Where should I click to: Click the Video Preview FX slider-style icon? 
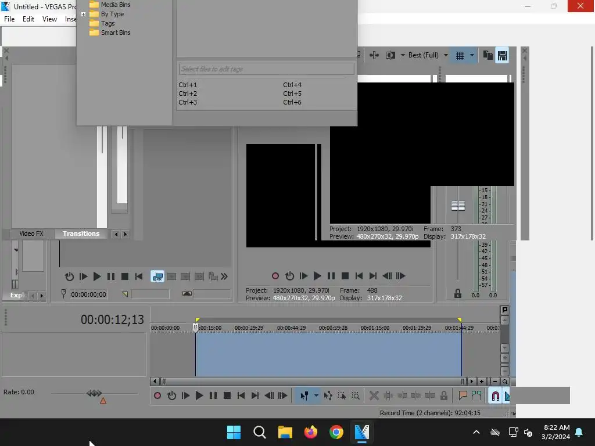[374, 55]
